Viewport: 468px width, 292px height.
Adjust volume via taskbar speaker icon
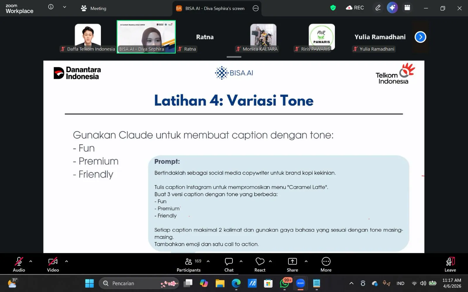pos(423,283)
